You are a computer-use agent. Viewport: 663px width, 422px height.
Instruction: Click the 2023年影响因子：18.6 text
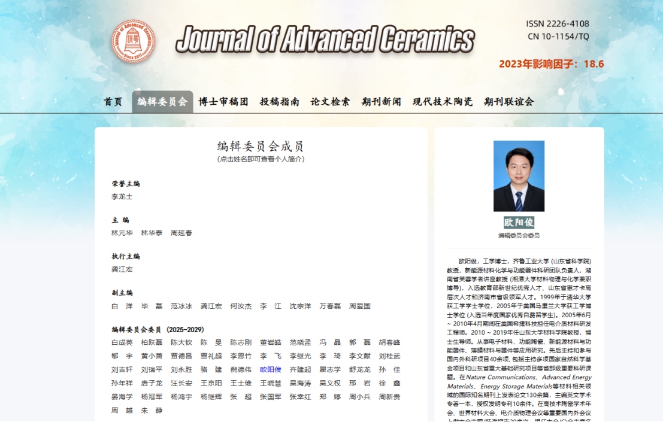[x=552, y=64]
